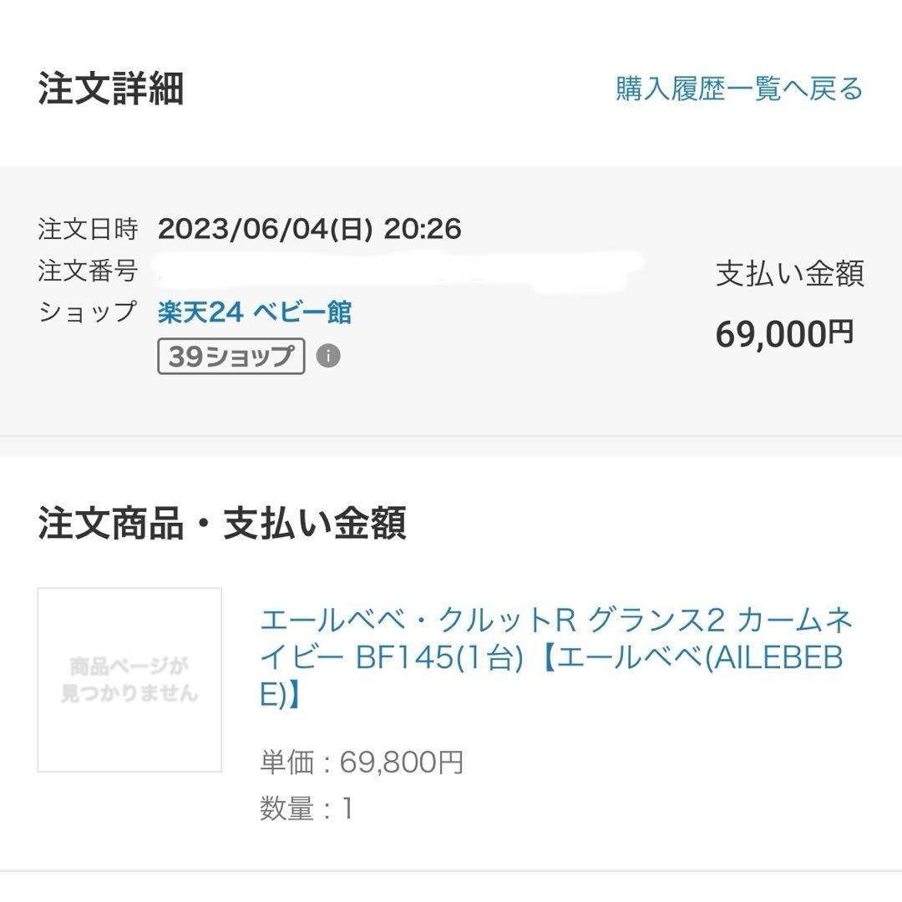902x902 pixels.
Task: Click the 注文詳細 page heading
Action: [x=111, y=89]
